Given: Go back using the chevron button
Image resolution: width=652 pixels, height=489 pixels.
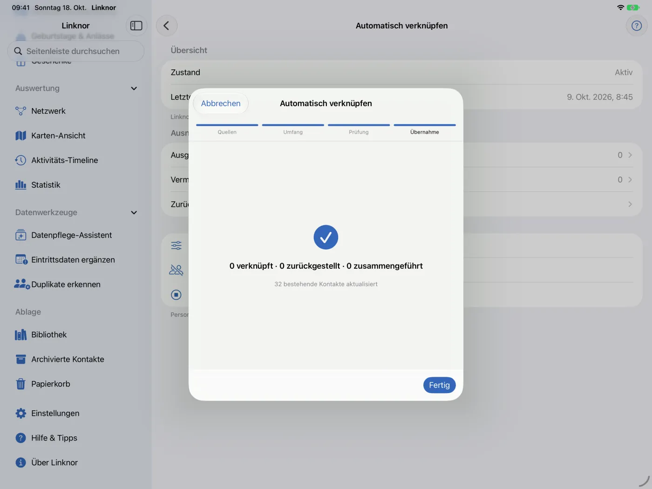Looking at the screenshot, I should [166, 26].
